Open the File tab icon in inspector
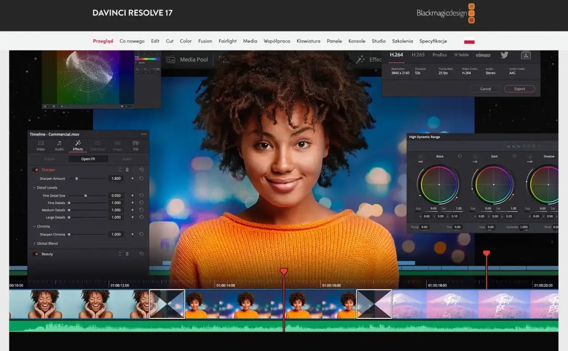The width and height of the screenshot is (568, 351). point(136,143)
